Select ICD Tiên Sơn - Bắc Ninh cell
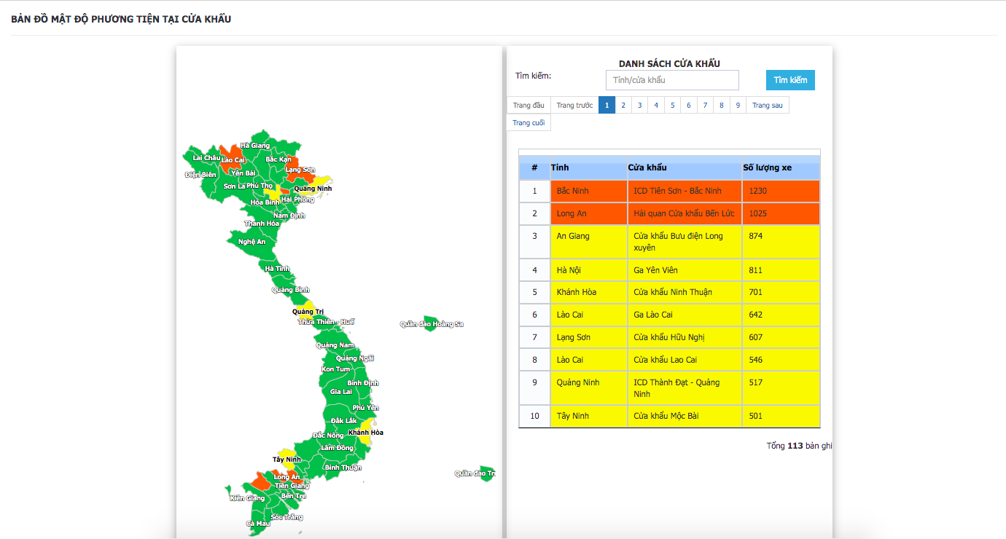The image size is (1006, 539). pyautogui.click(x=685, y=191)
